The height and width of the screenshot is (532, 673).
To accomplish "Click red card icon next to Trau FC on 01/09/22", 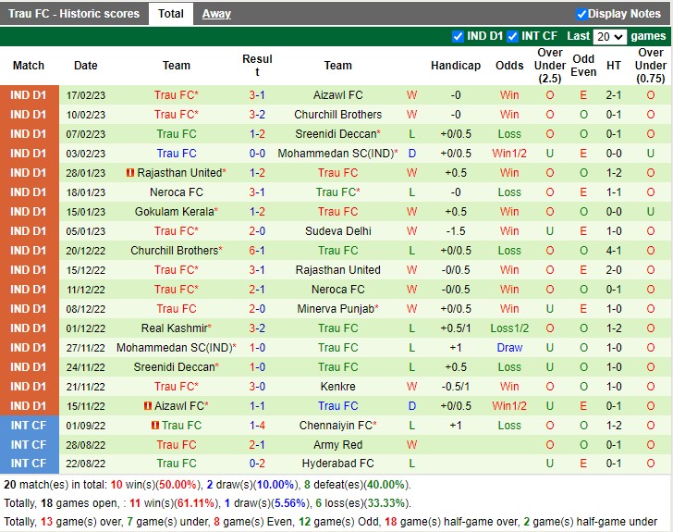I will (155, 426).
